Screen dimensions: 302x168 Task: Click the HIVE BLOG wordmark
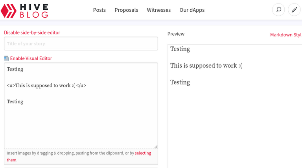tap(34, 11)
